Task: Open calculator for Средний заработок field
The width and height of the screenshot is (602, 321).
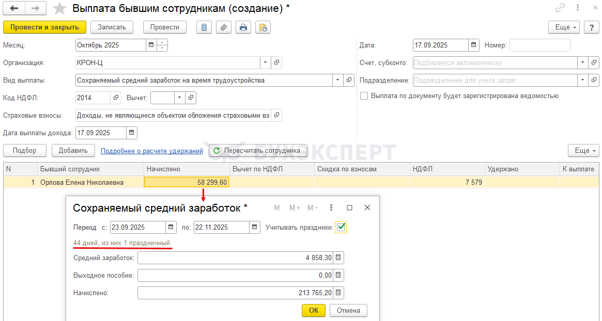Action: [338, 258]
